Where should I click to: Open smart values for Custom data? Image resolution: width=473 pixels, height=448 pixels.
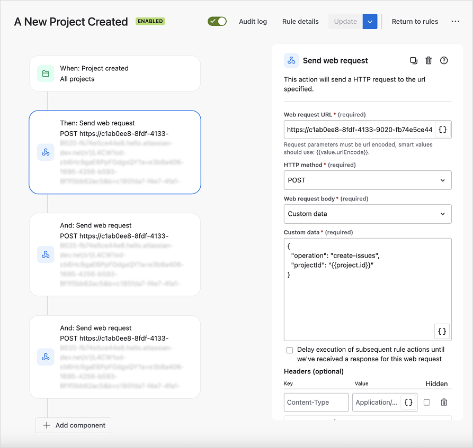pos(442,332)
